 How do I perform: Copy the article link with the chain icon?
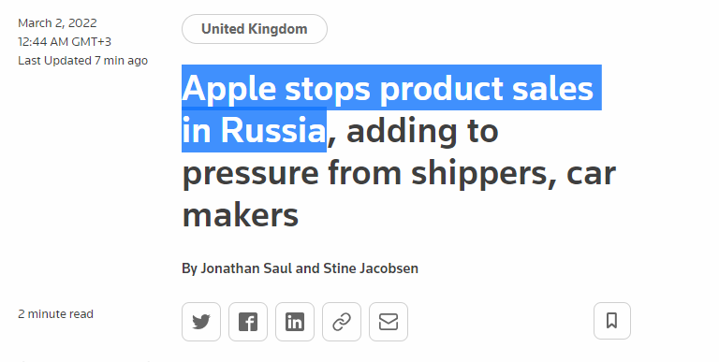[x=342, y=322]
